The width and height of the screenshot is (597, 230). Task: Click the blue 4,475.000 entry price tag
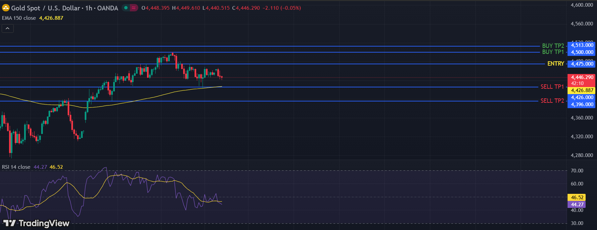tap(582, 64)
